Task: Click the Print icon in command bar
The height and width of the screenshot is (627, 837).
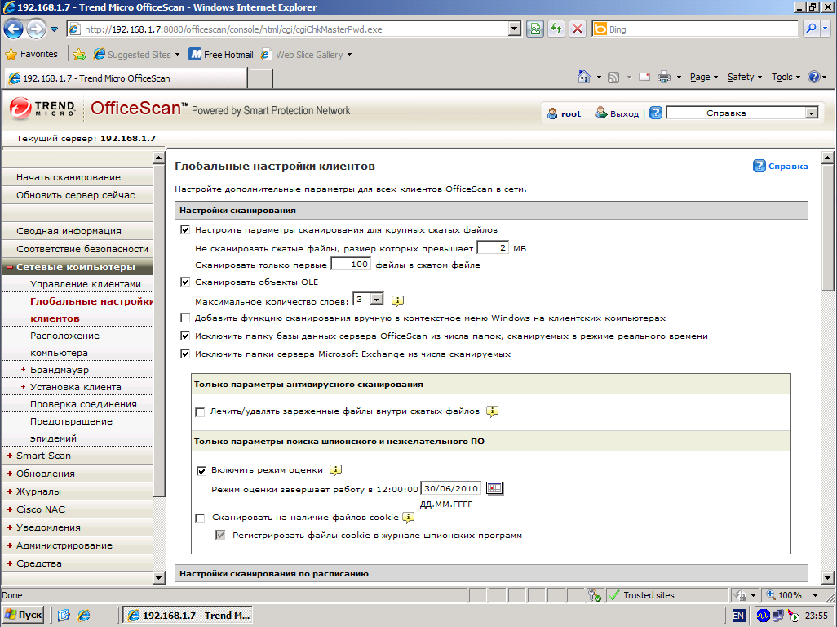Action: (664, 77)
